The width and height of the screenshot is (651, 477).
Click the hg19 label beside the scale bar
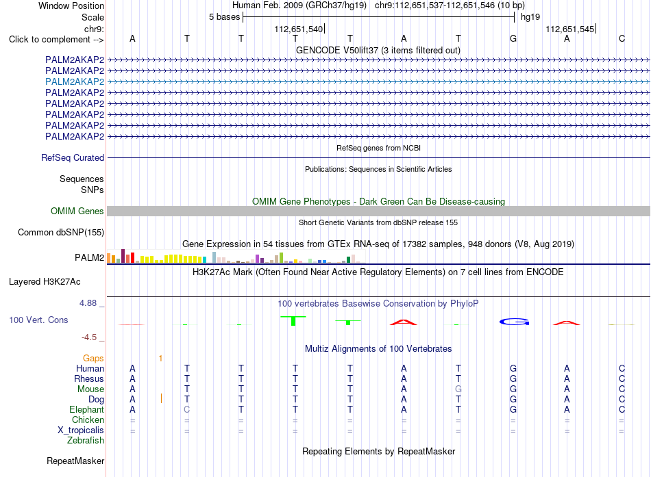tap(530, 17)
